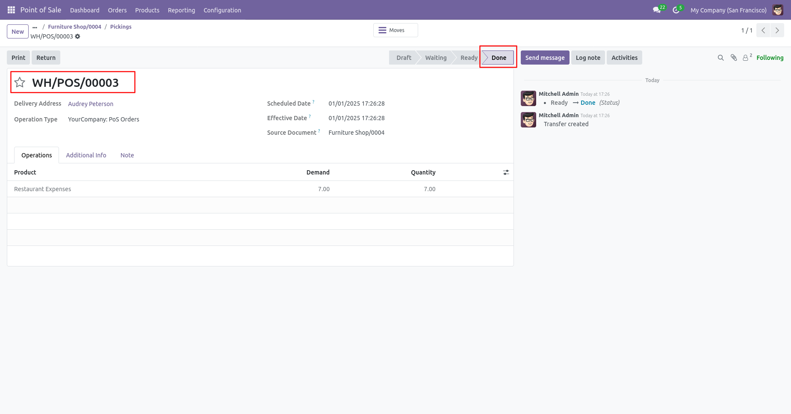Click the search icon in the chatter
The height and width of the screenshot is (414, 791).
[720, 58]
